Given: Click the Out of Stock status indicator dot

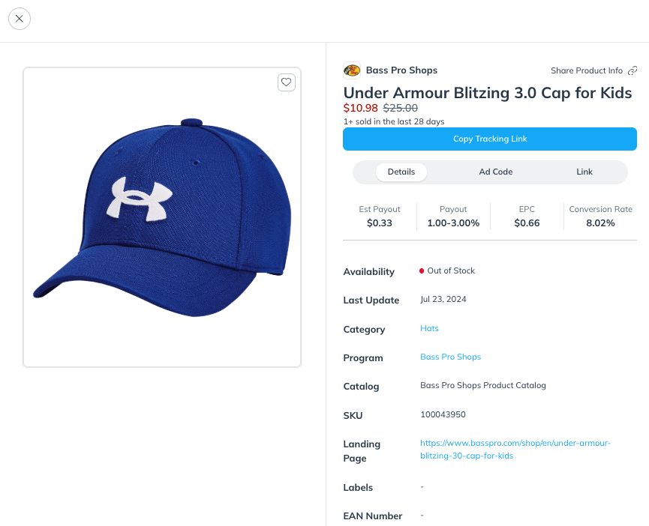Looking at the screenshot, I should tap(422, 270).
